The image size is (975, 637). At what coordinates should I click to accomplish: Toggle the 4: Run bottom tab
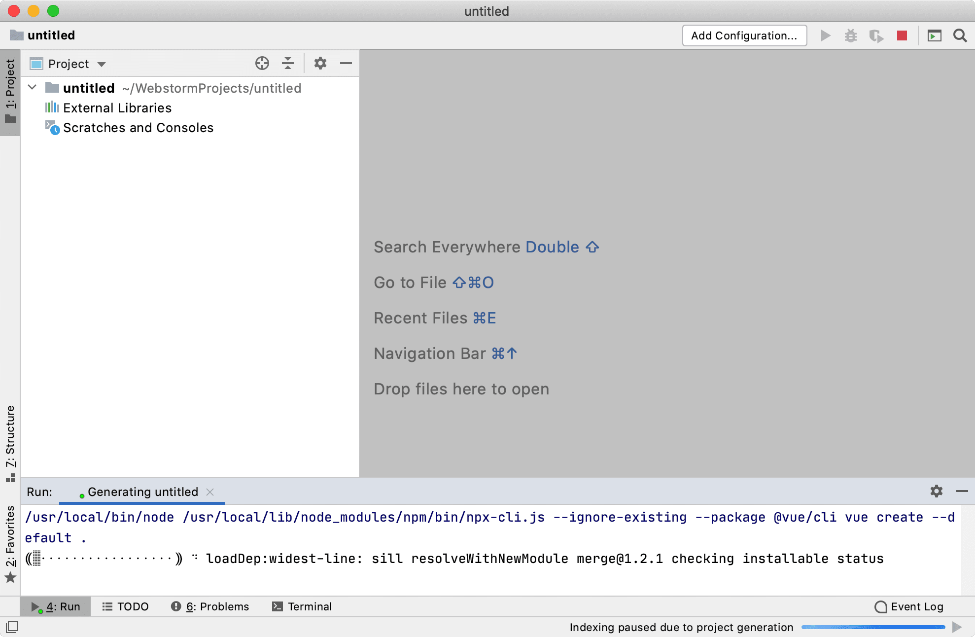click(55, 606)
